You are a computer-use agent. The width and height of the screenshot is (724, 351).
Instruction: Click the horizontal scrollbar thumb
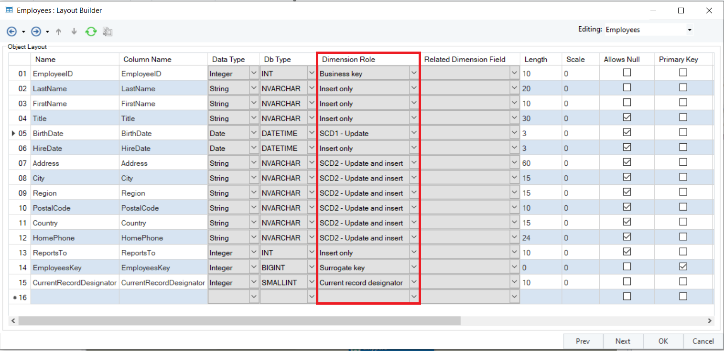coord(239,321)
